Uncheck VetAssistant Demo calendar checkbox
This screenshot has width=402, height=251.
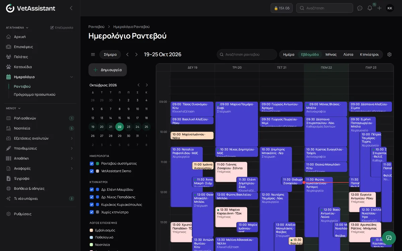(x=92, y=171)
